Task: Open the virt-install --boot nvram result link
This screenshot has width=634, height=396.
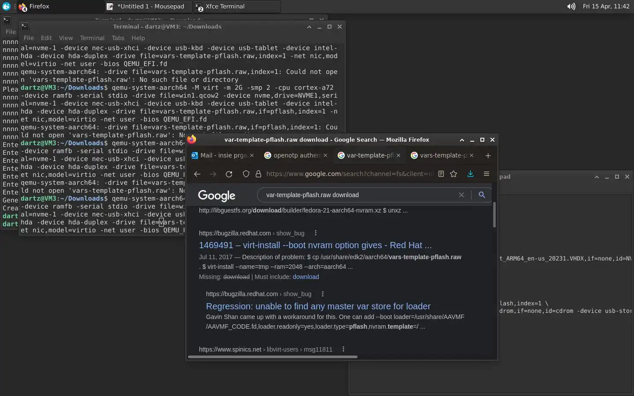Action: coord(315,245)
